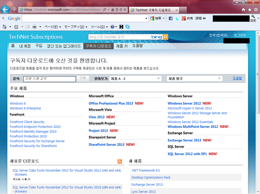Viewport: 260px width, 194px height.
Task: Open the browser Home icon at top right
Action: [244, 10]
